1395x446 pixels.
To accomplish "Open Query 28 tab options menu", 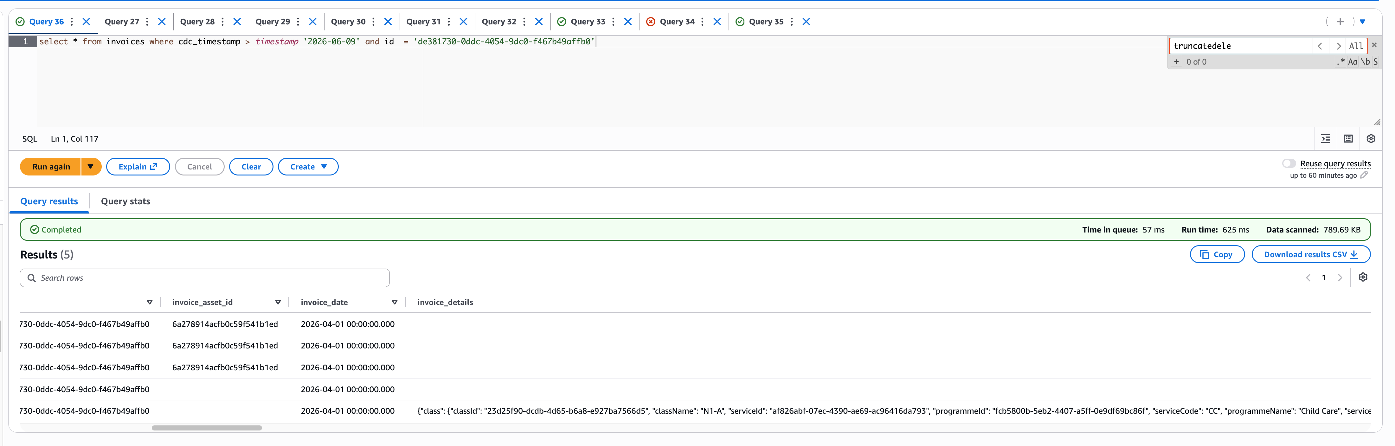I will tap(222, 22).
